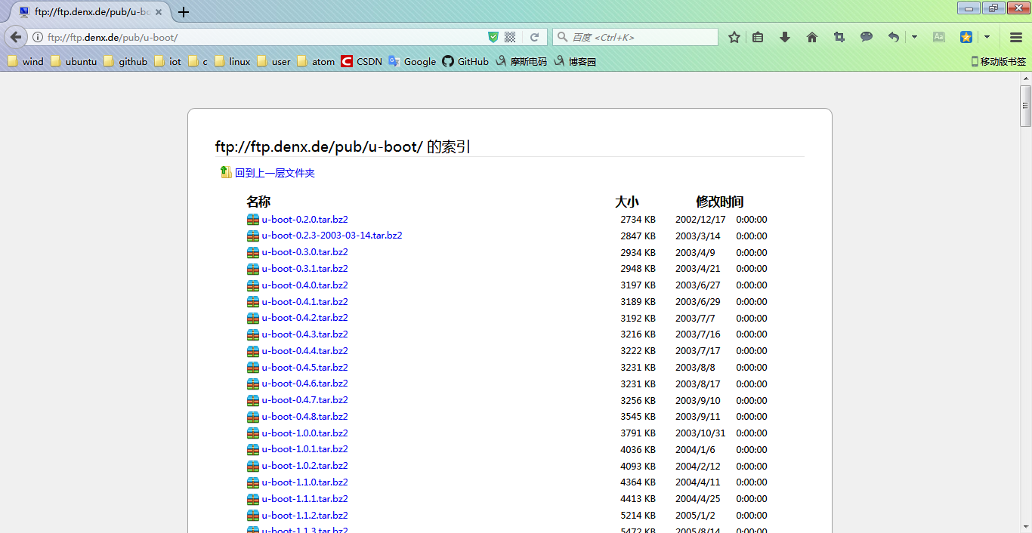Open the hamburger main menu

point(1016,37)
